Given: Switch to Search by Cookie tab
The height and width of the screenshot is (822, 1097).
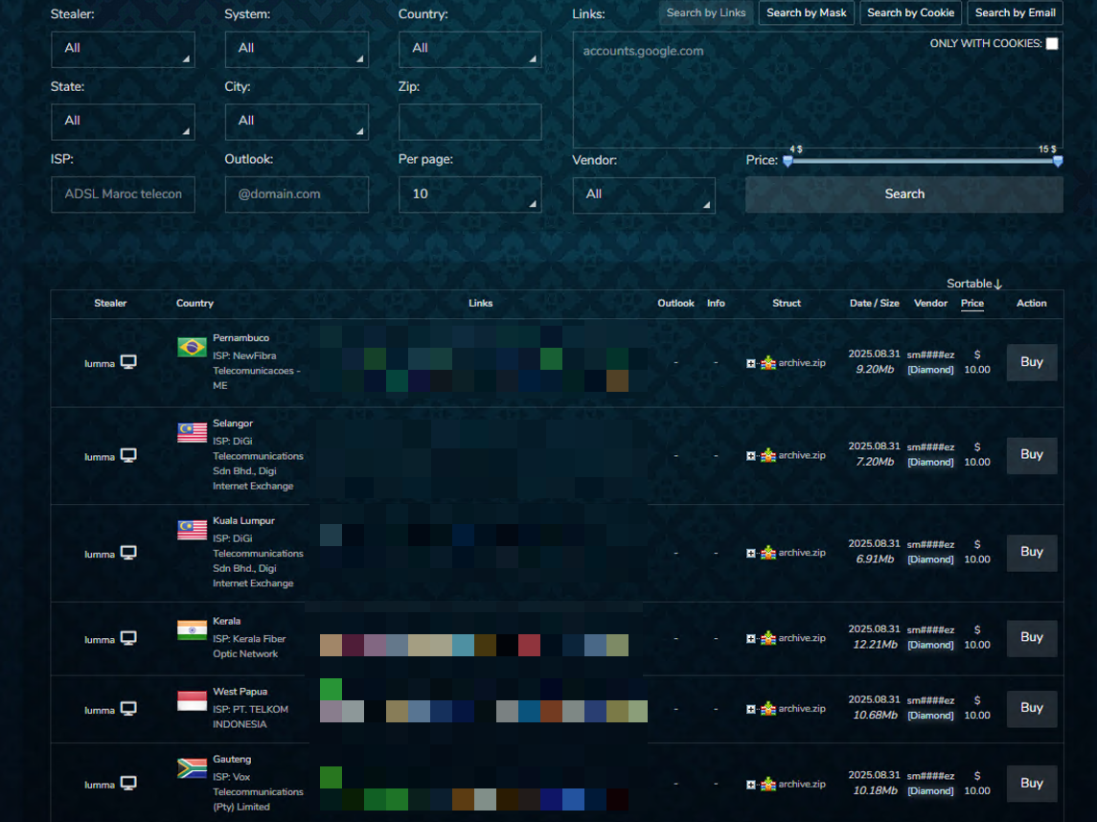Looking at the screenshot, I should (910, 12).
